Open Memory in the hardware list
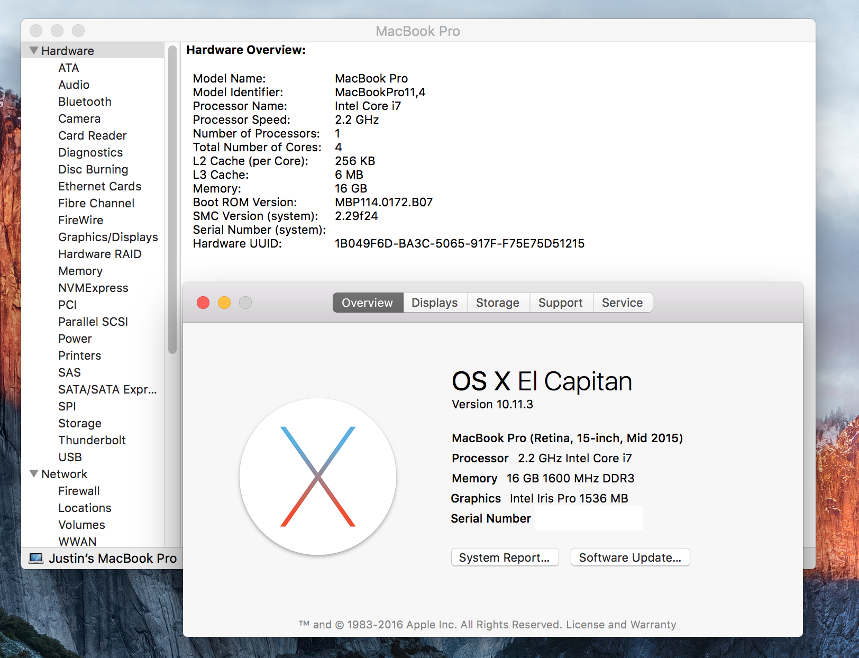This screenshot has width=859, height=658. 80,271
